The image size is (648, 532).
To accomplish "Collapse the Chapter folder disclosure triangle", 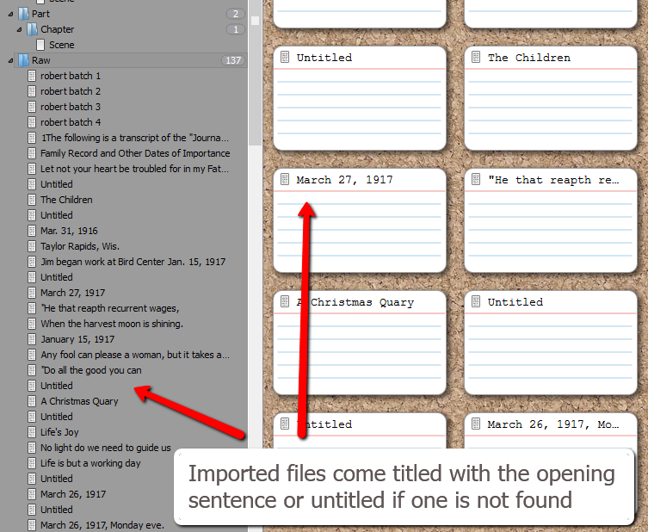I will coord(20,29).
